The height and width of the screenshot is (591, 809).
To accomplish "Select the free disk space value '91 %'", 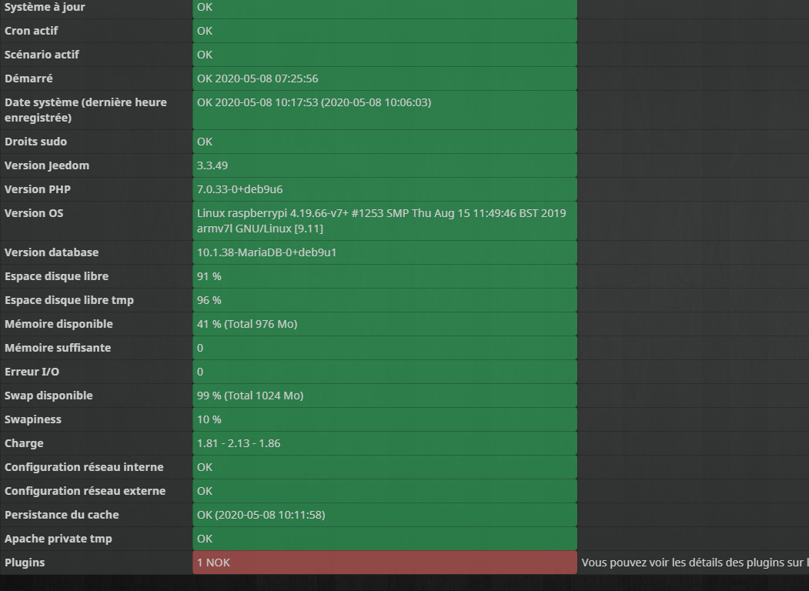I will click(209, 276).
